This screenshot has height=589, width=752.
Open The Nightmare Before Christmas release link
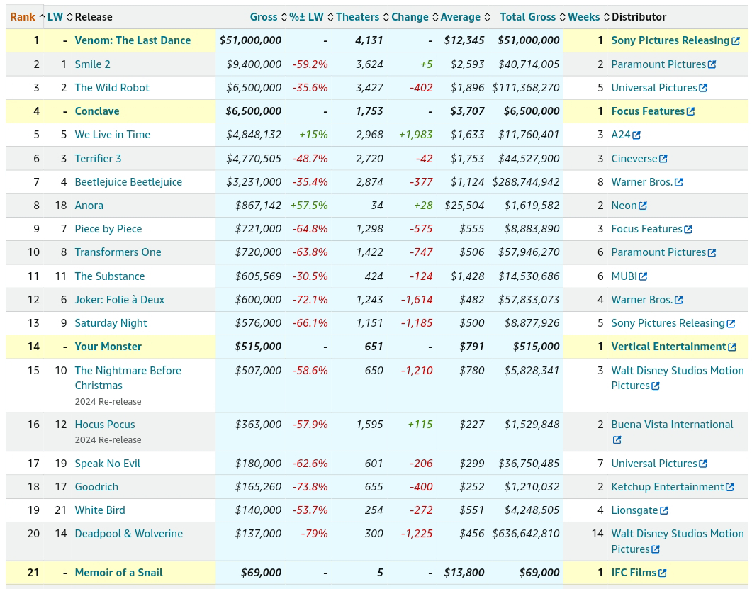(x=128, y=378)
